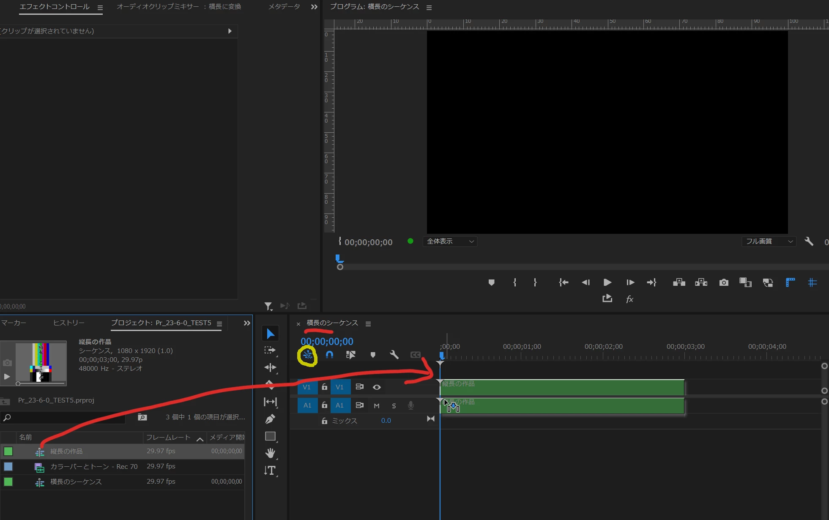
Task: Toggle nest sequences insert mode button
Action: [307, 355]
